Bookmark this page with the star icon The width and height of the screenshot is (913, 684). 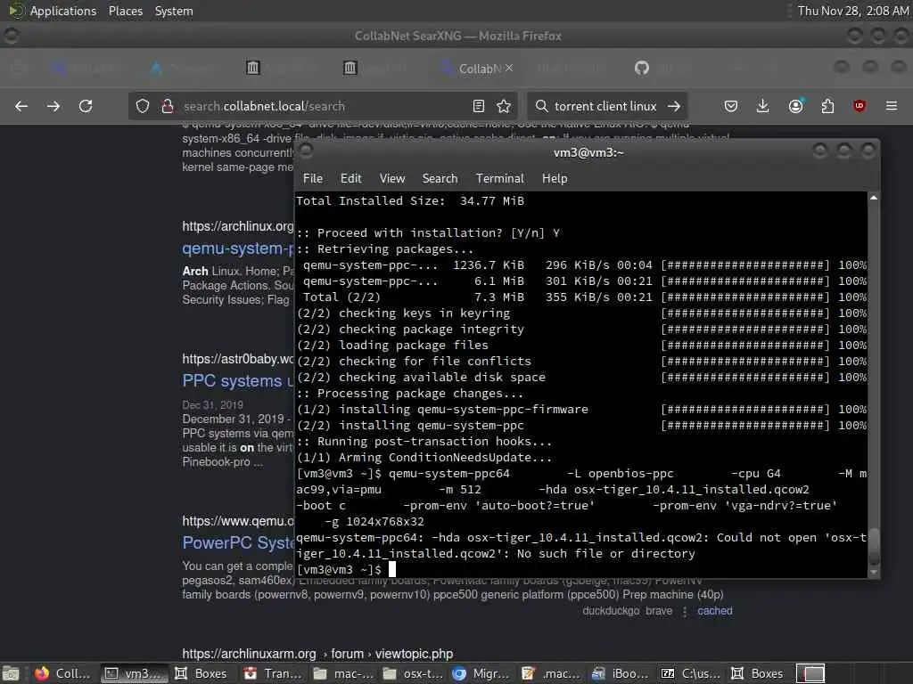pyautogui.click(x=504, y=106)
